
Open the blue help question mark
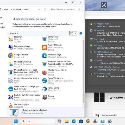point(81,33)
